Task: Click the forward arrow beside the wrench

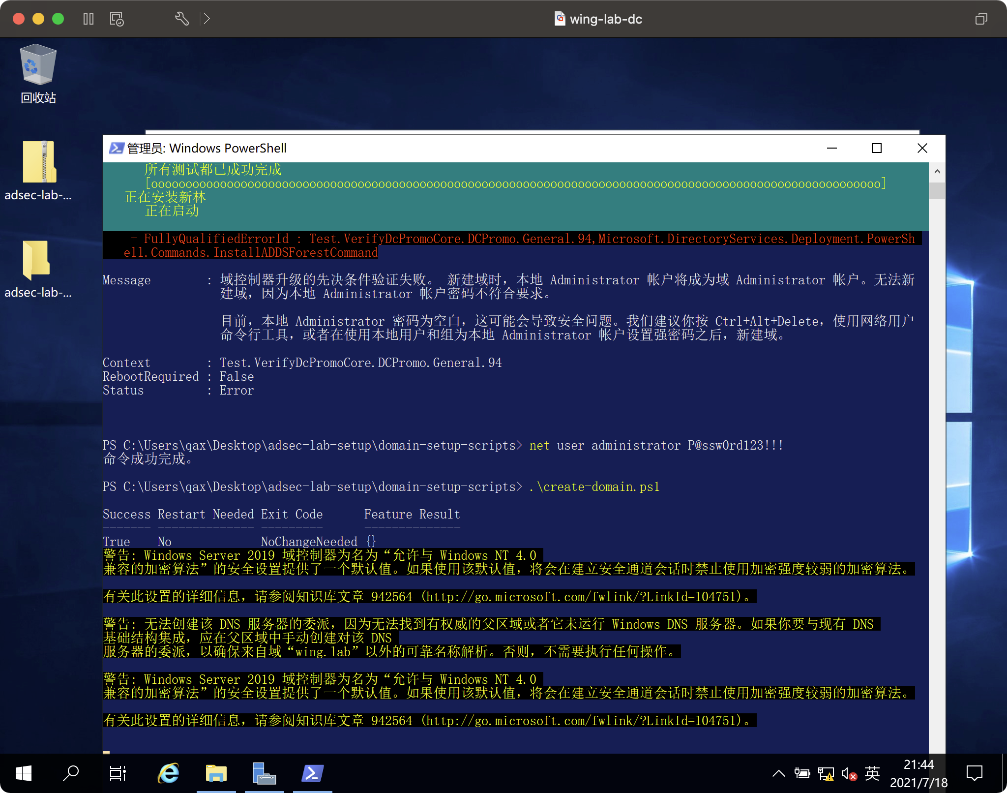Action: click(207, 19)
